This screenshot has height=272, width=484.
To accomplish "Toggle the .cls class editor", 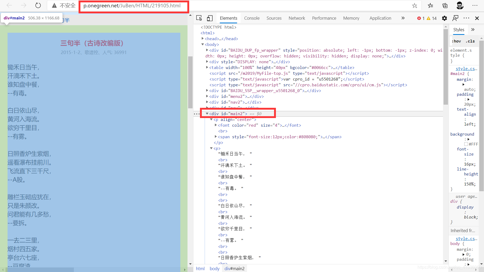I will (470, 41).
